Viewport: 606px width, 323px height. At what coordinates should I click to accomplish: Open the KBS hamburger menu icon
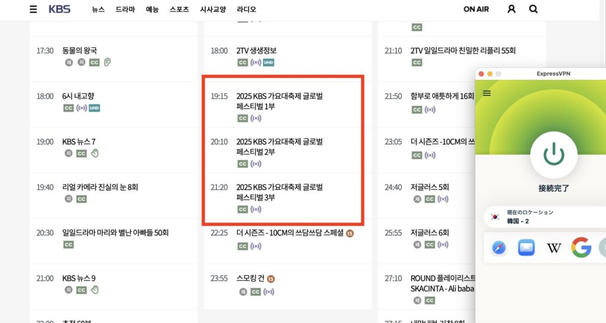(x=33, y=9)
